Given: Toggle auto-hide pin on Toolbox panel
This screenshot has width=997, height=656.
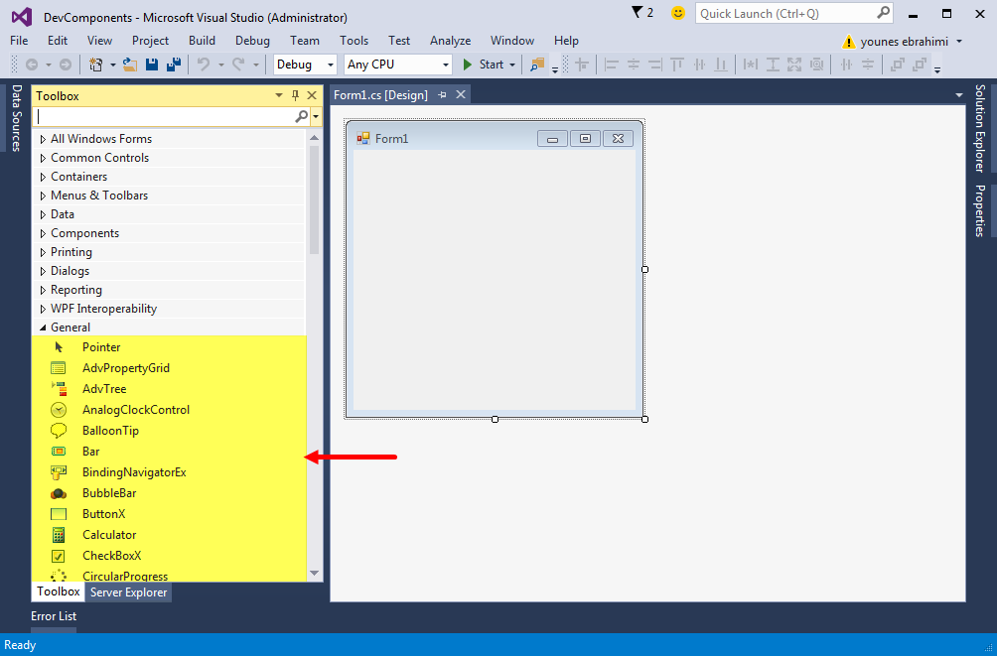Looking at the screenshot, I should (295, 95).
